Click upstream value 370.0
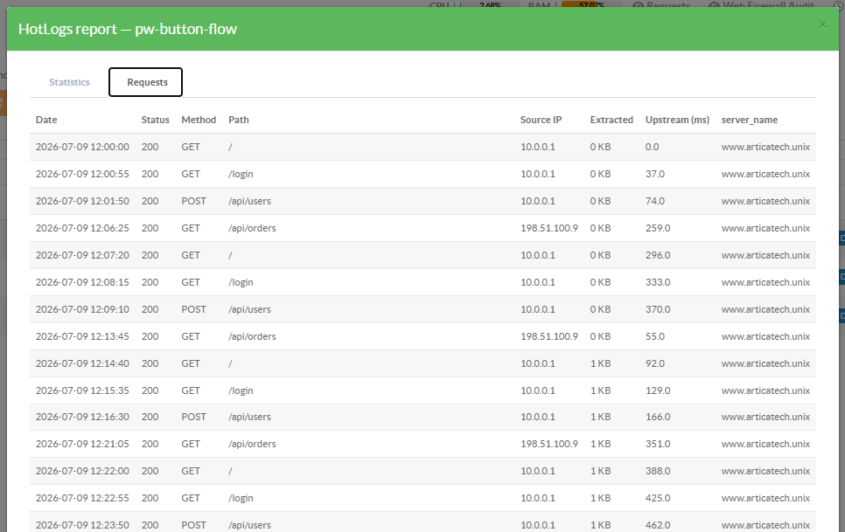Image resolution: width=845 pixels, height=532 pixels. coord(658,310)
